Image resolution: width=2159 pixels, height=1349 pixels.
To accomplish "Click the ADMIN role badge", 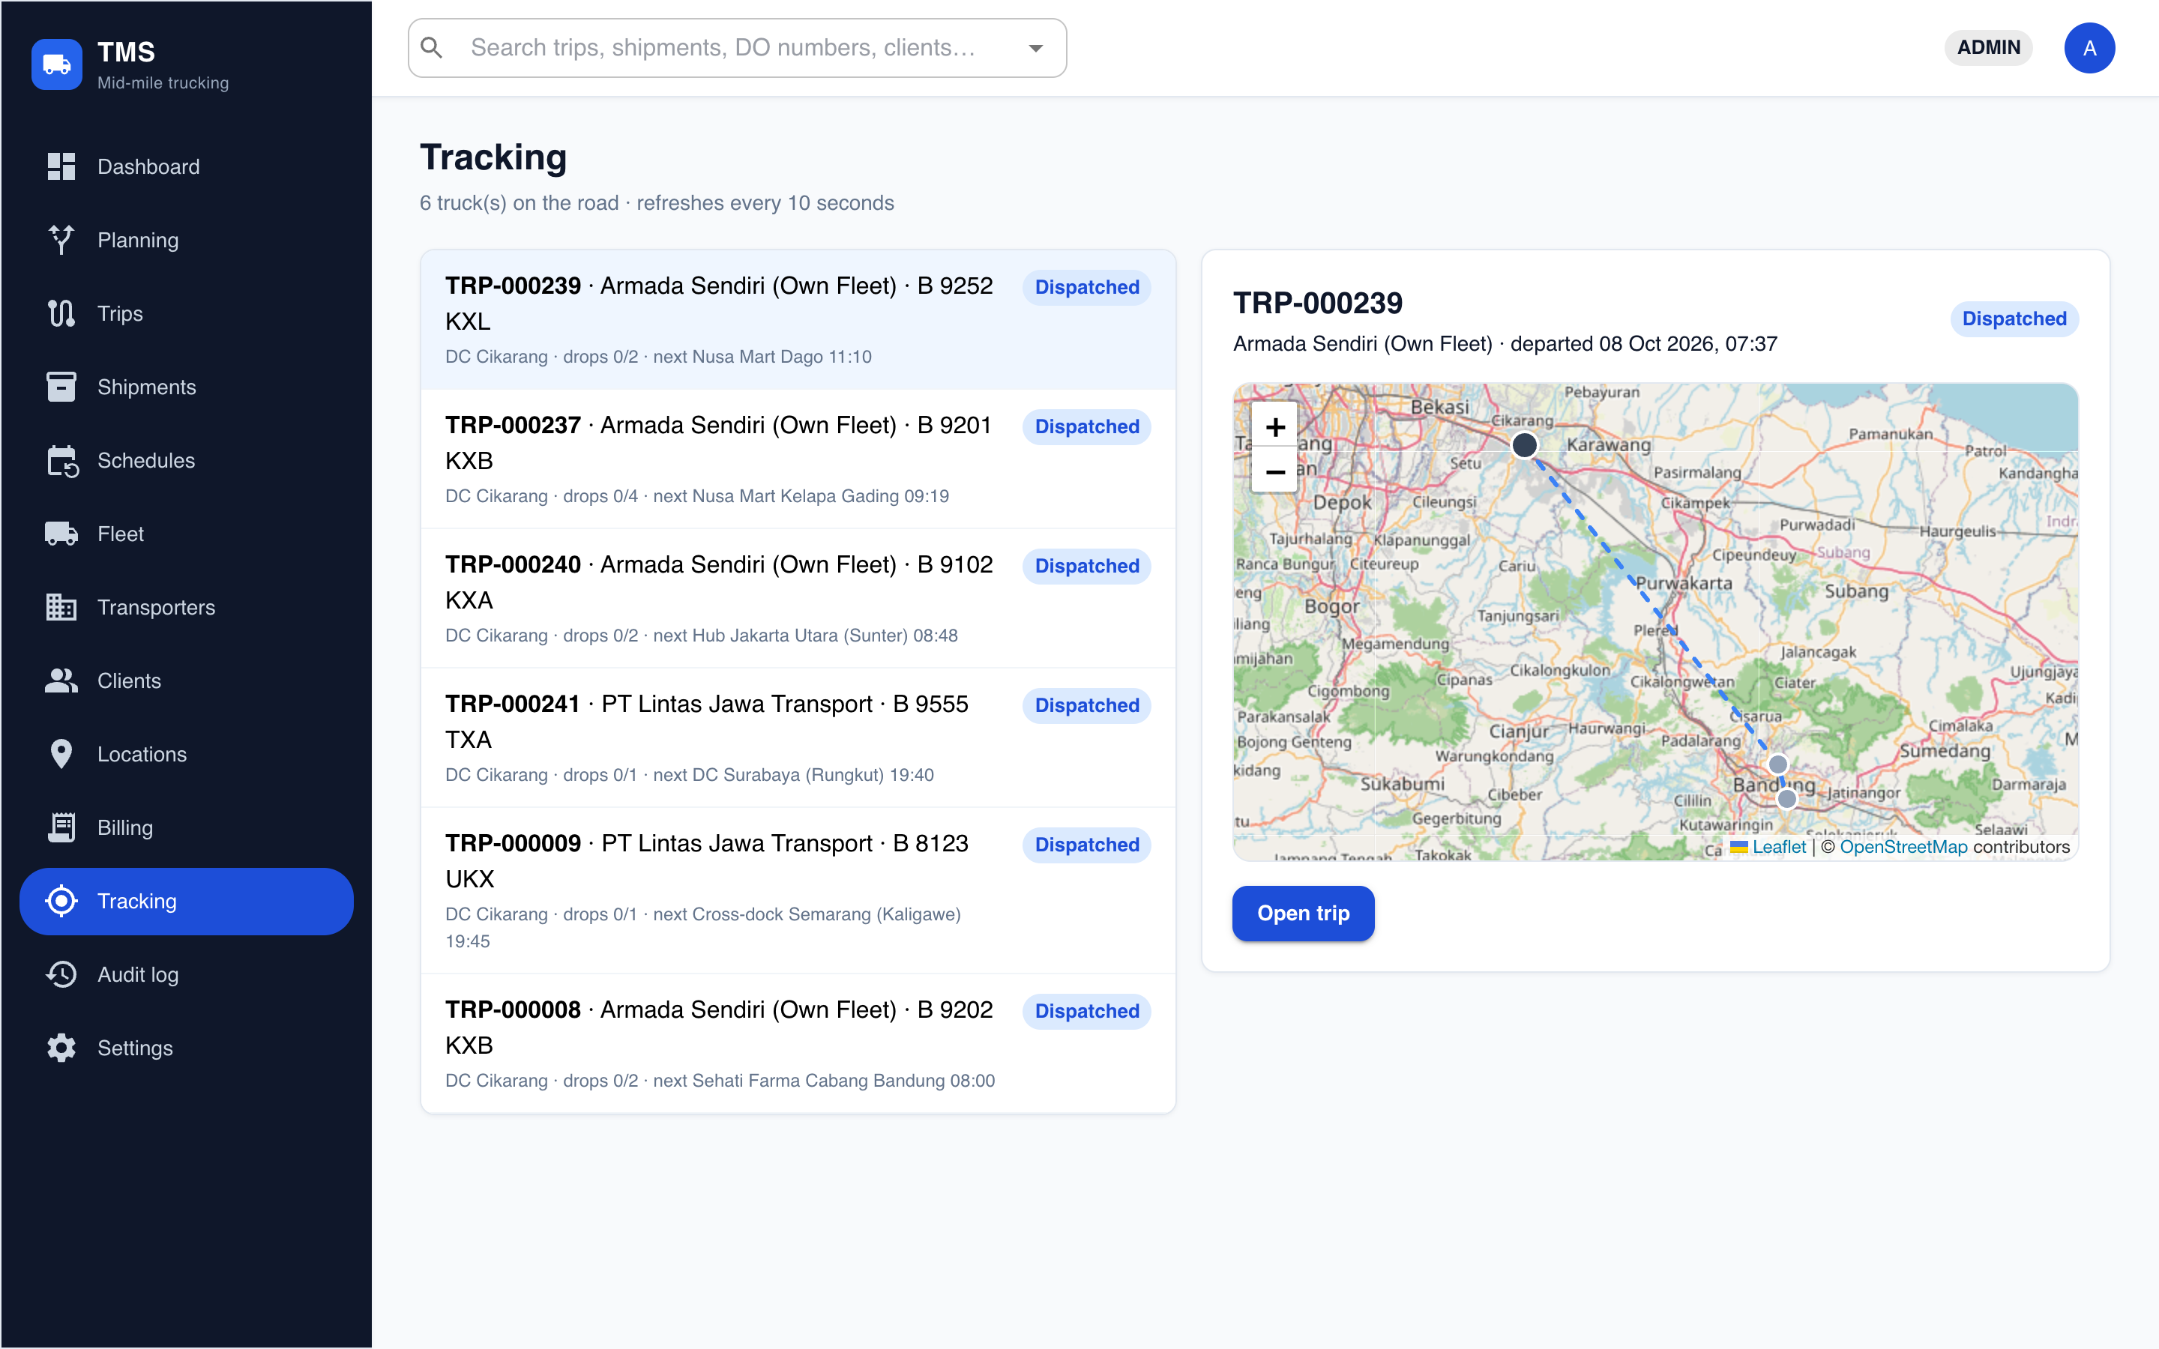I will [x=1988, y=48].
